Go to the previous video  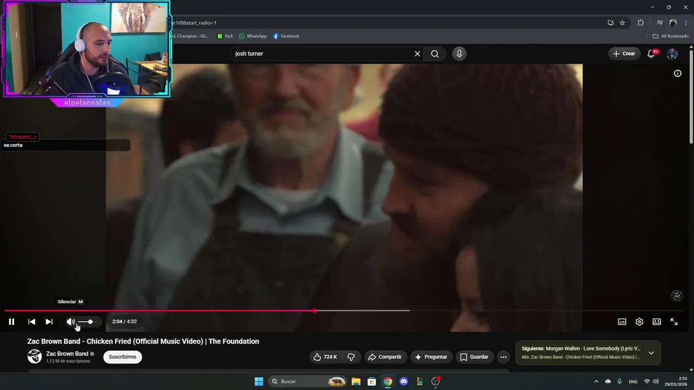pos(31,322)
